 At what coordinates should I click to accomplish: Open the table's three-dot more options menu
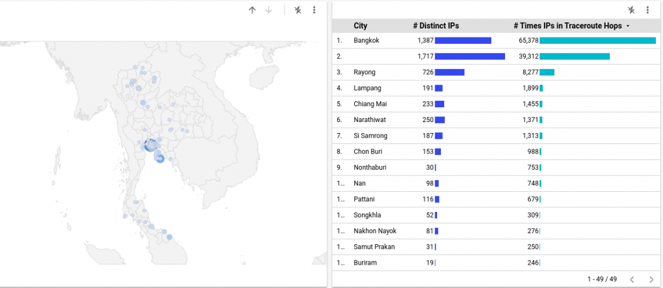tap(647, 10)
